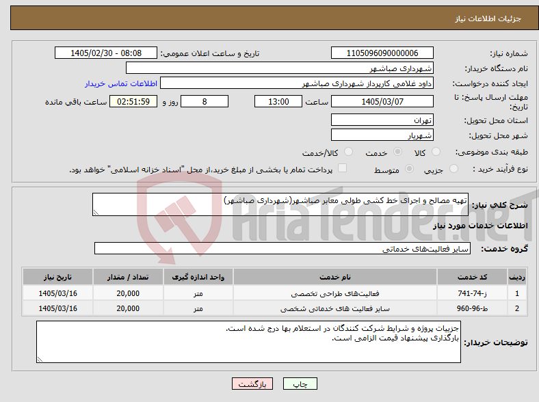Click the buyer name field شهرداری صباشهر
Screen dimensions: 539x402
(280, 68)
